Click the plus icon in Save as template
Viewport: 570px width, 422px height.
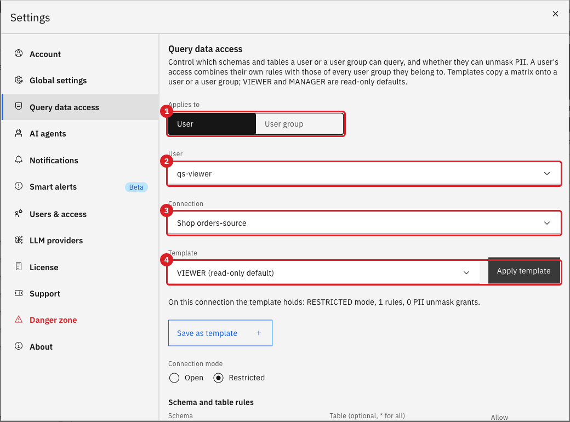[x=259, y=333]
